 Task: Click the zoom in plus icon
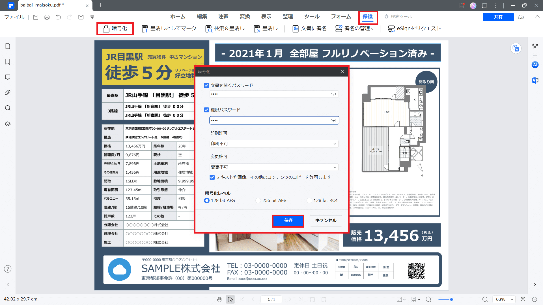click(x=485, y=299)
